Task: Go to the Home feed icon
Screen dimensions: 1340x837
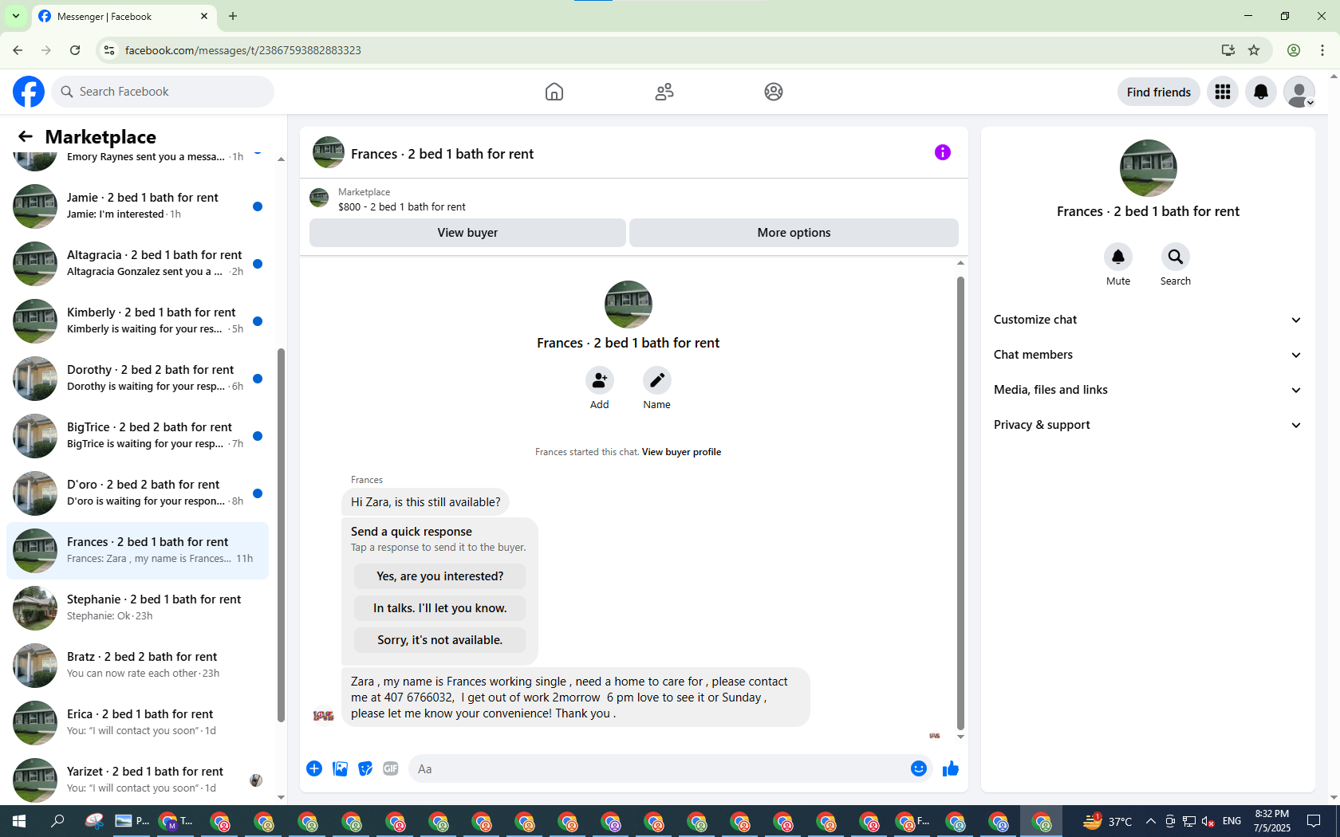Action: [x=554, y=92]
